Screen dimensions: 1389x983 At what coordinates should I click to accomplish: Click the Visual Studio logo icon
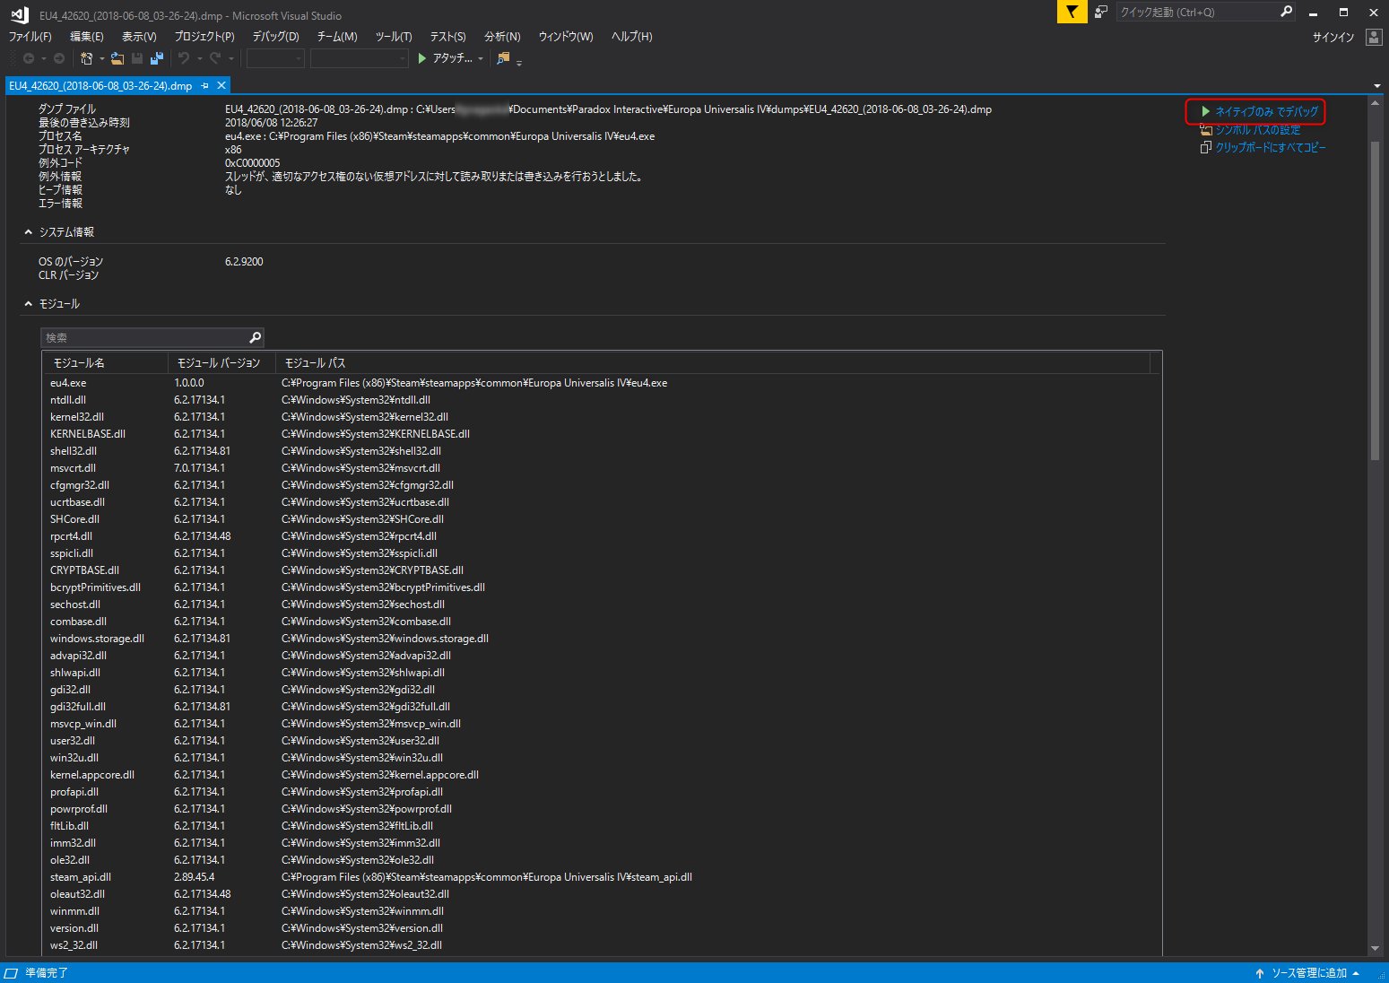coord(20,14)
